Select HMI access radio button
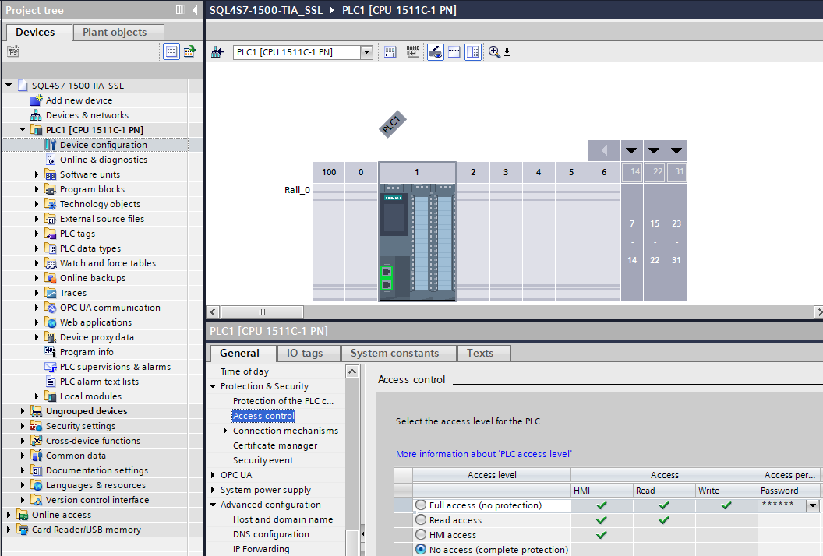This screenshot has width=823, height=556. coord(420,534)
